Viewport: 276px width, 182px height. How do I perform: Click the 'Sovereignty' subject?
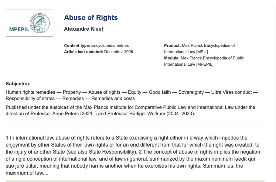[192, 92]
